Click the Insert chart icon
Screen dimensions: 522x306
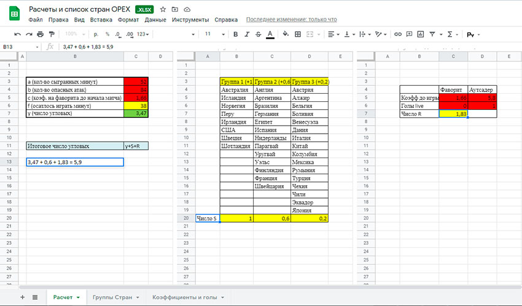click(421, 34)
